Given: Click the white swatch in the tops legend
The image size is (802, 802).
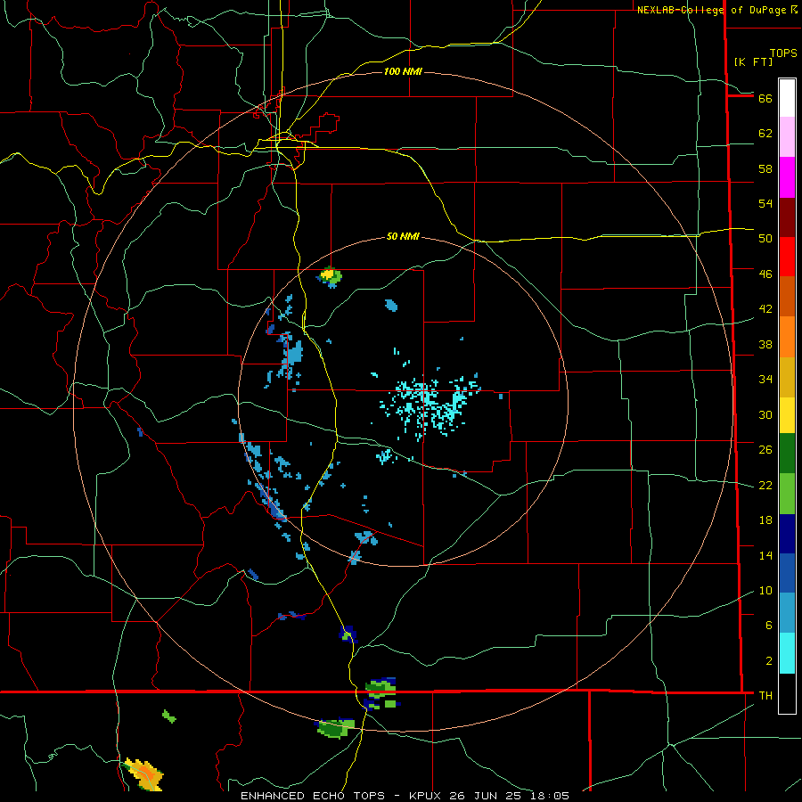Looking at the screenshot, I should pyautogui.click(x=787, y=98).
